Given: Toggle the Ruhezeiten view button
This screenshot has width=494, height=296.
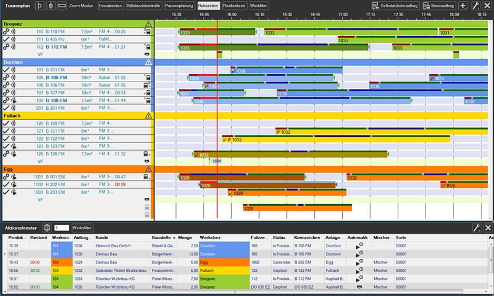Looking at the screenshot, I should (x=209, y=5).
